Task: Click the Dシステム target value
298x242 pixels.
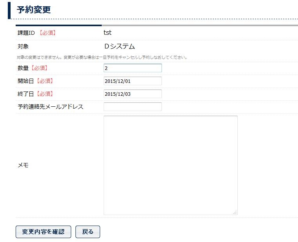Action: coord(119,47)
